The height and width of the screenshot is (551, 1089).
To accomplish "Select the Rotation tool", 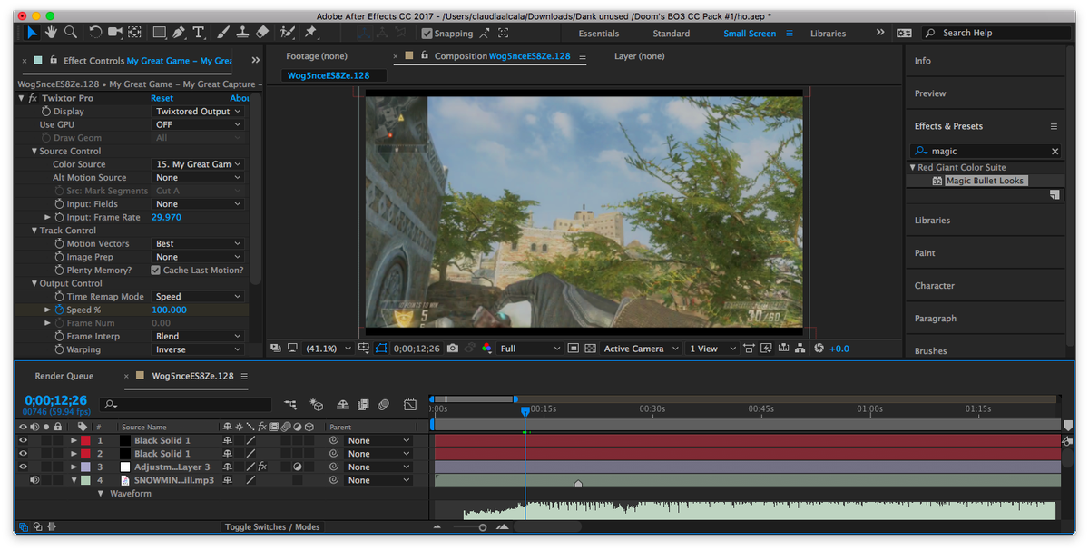I will (95, 33).
